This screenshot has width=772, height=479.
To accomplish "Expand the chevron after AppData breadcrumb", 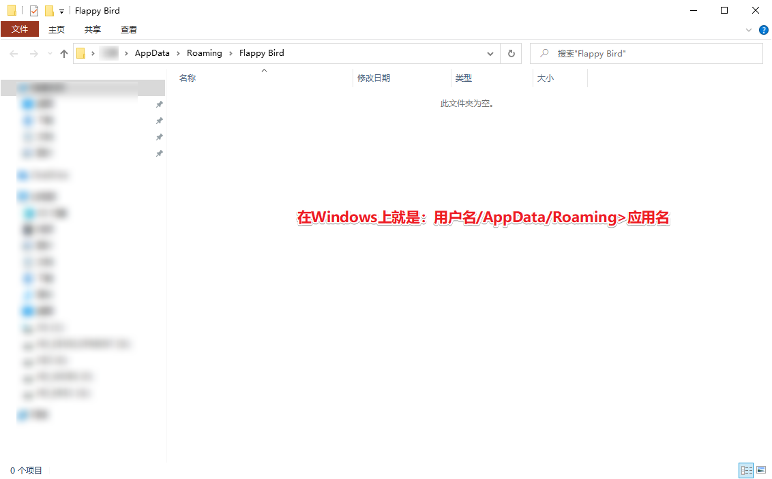I will coord(178,53).
